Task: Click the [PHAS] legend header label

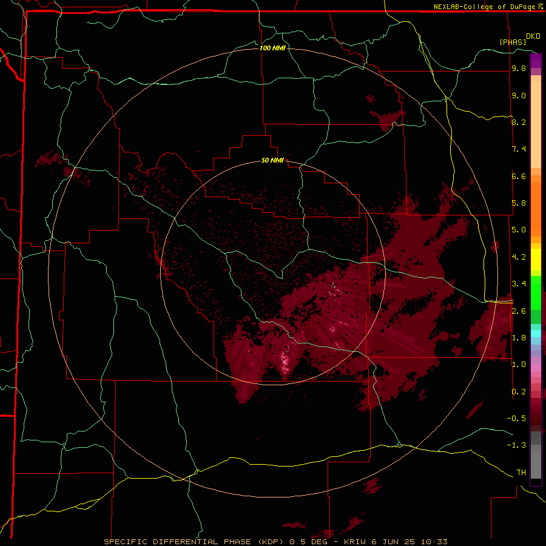Action: click(x=513, y=42)
